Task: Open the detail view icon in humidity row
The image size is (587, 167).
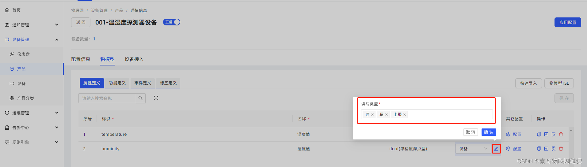Action: (x=554, y=149)
